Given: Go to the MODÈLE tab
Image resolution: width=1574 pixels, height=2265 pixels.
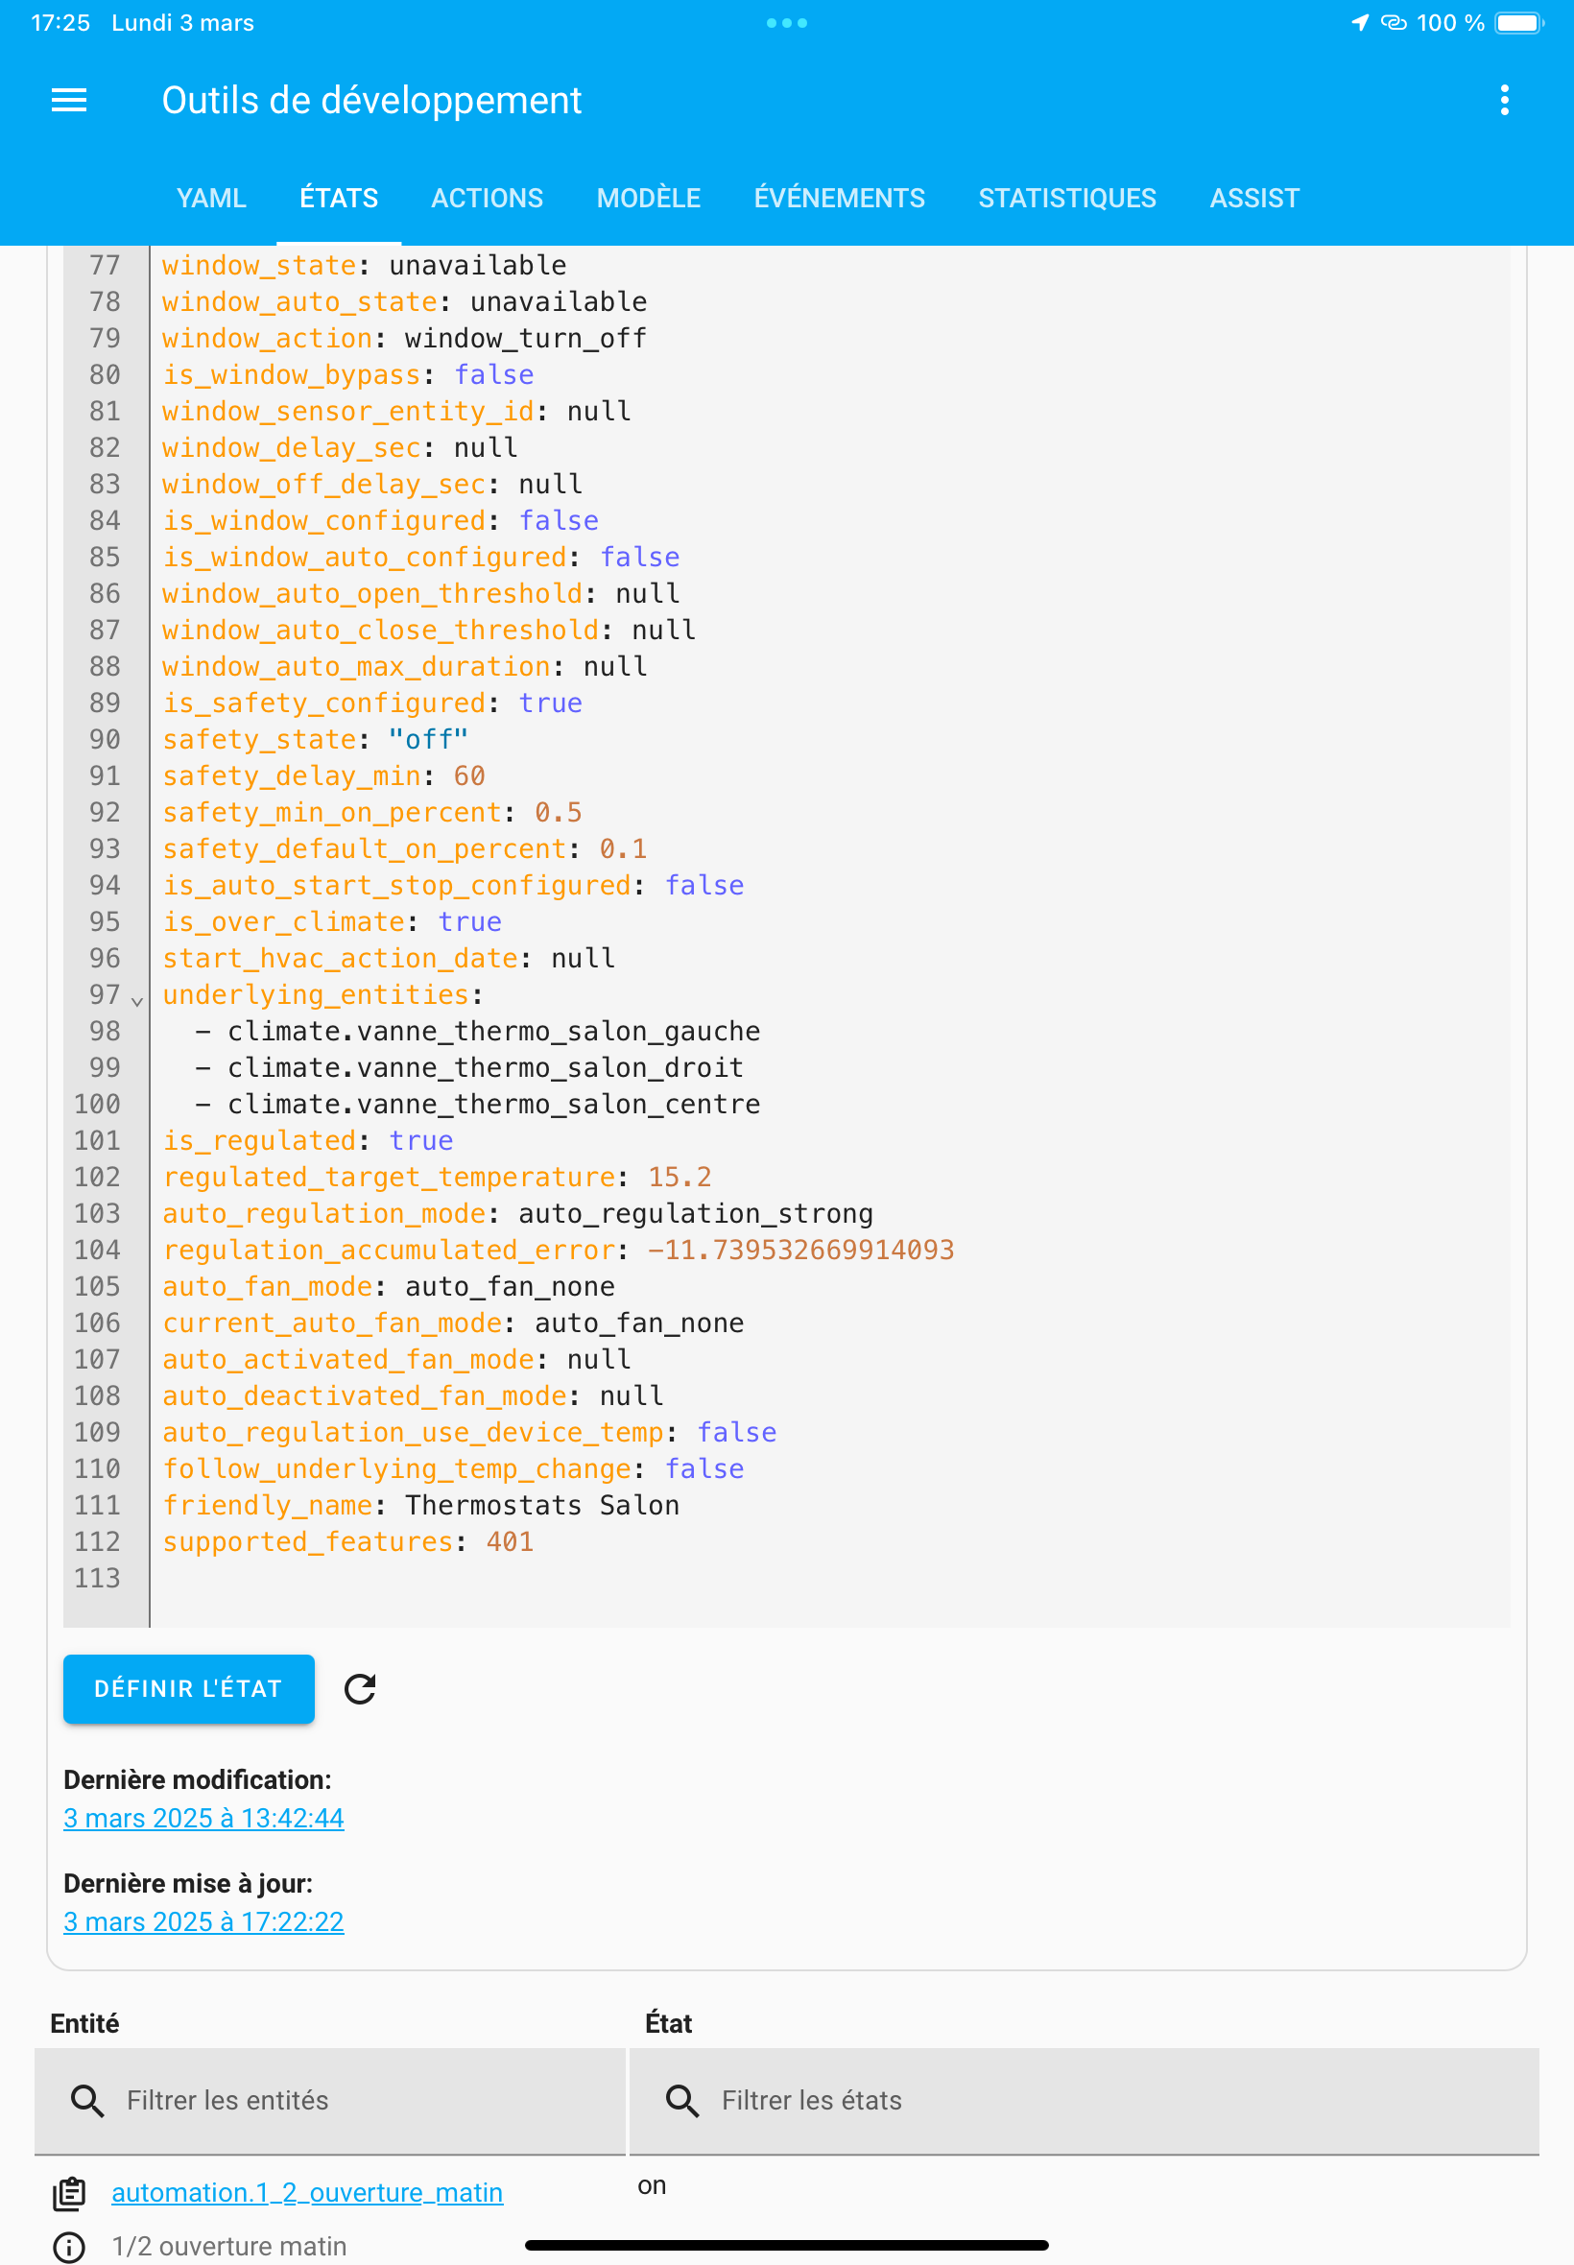Looking at the screenshot, I should (x=648, y=199).
